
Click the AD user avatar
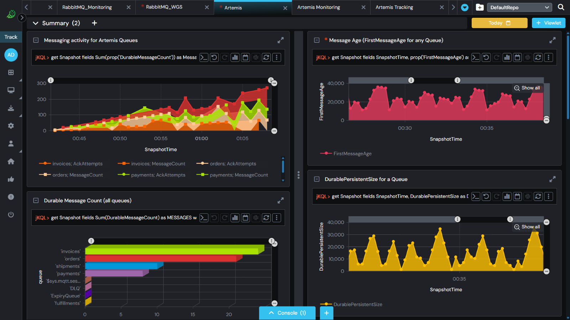11,55
